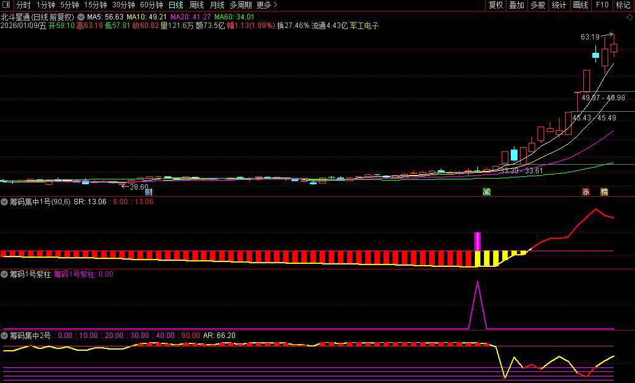The height and width of the screenshot is (383, 635).
Task: Click the MA60: 34.01 value
Action: tap(234, 17)
